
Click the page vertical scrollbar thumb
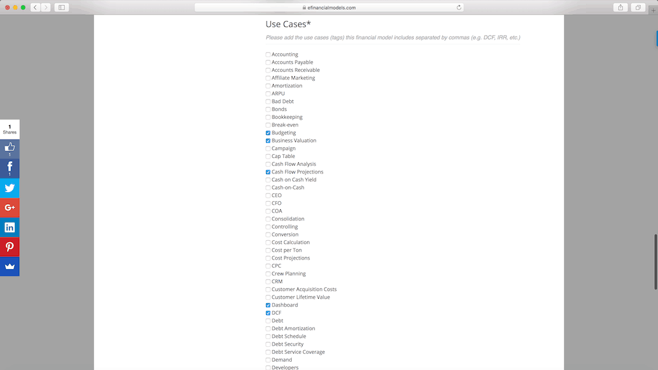click(655, 262)
